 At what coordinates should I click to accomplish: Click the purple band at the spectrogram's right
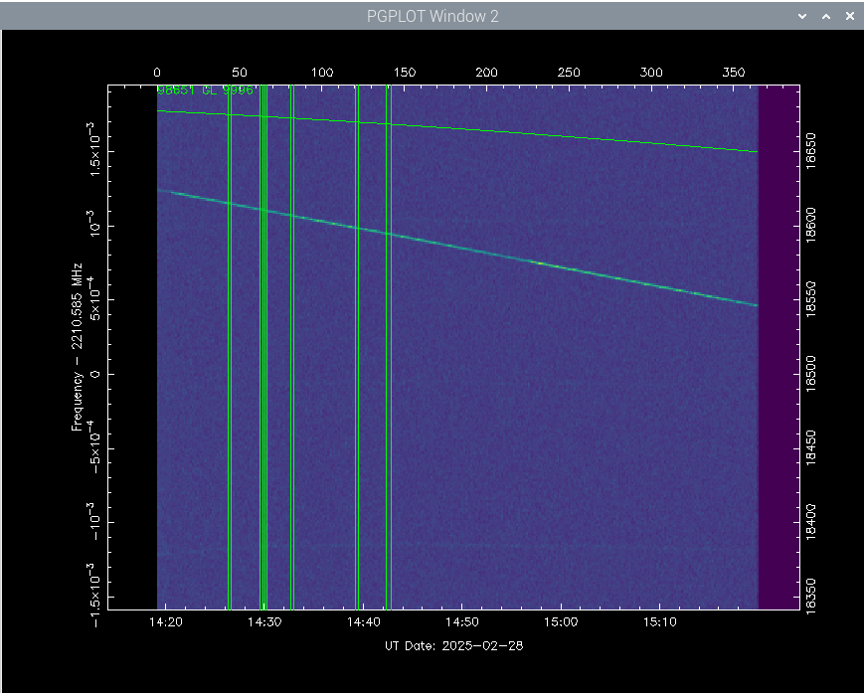coord(778,347)
